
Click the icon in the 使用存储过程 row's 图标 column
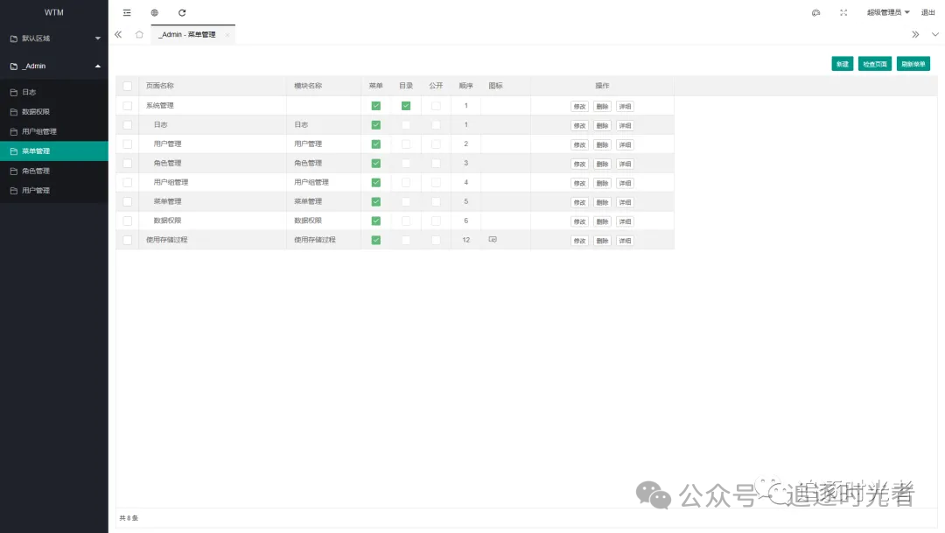click(x=493, y=239)
